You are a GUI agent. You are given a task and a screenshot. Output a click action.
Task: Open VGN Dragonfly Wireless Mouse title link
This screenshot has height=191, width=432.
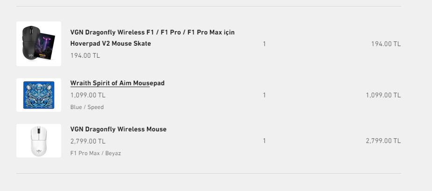tap(118, 129)
